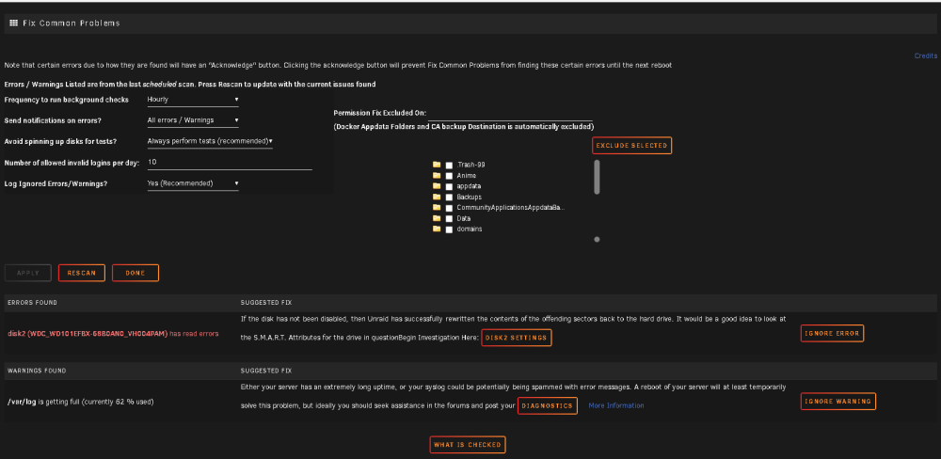Click the Anime folder name
This screenshot has height=459, width=941.
coord(467,176)
